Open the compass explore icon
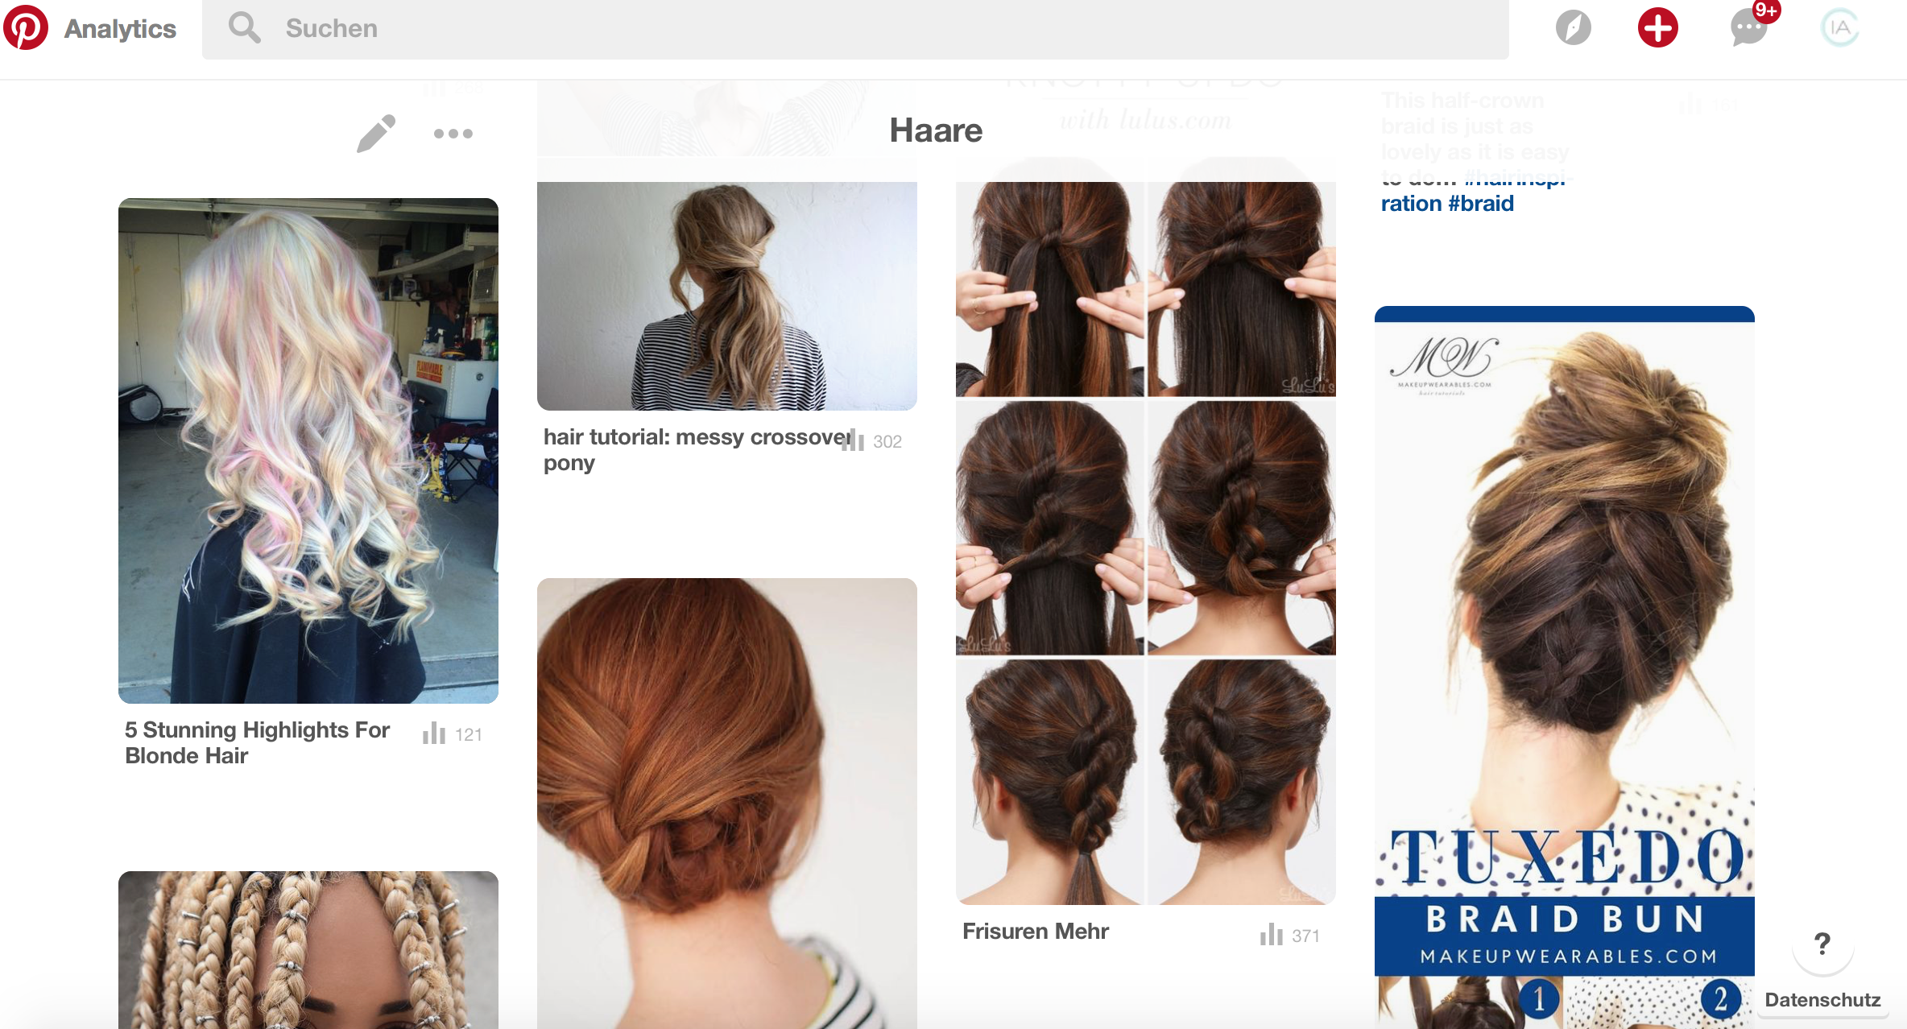 pos(1573,28)
